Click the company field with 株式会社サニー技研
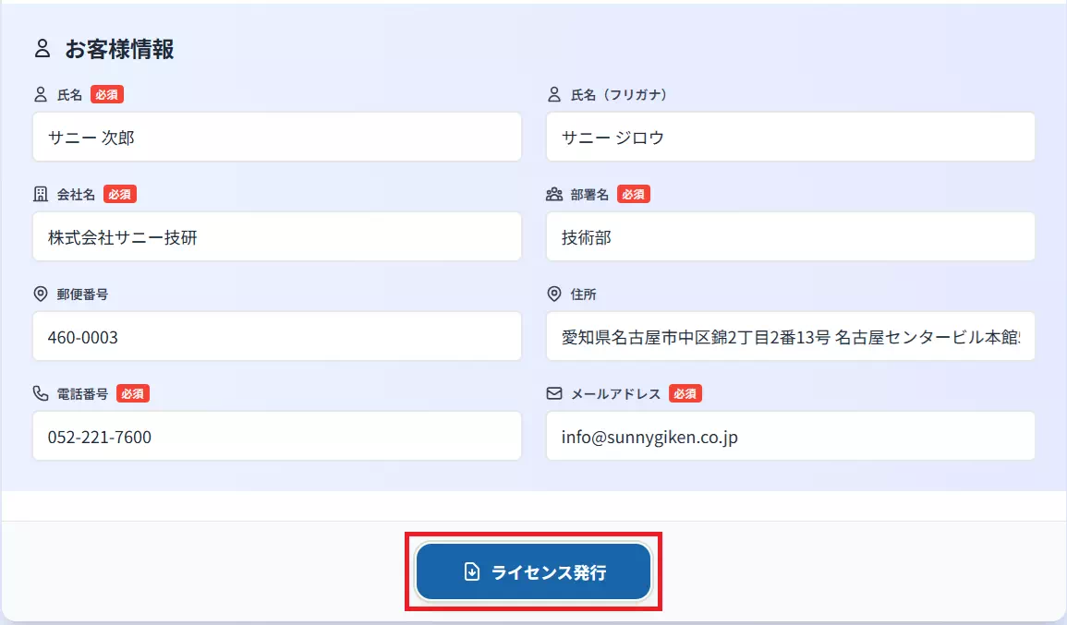The height and width of the screenshot is (625, 1067). (x=277, y=236)
